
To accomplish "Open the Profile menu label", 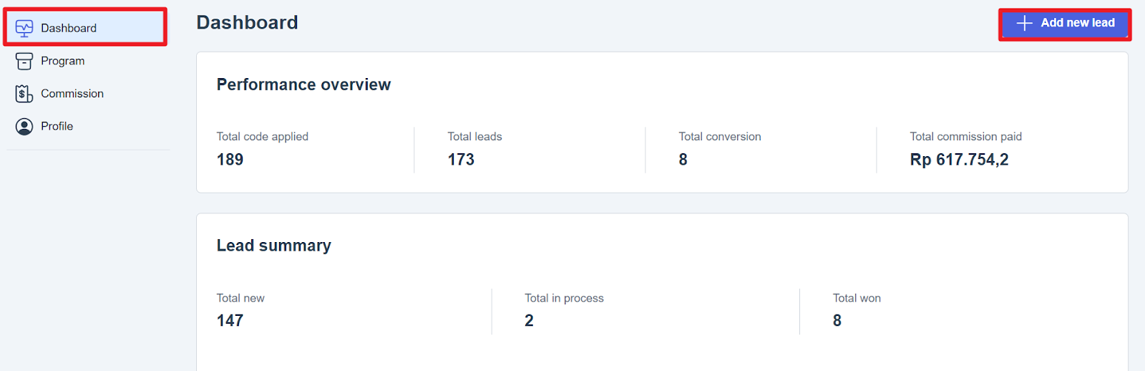I will coord(57,126).
